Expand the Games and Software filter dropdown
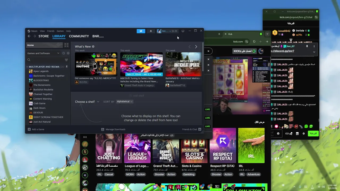This screenshot has width=340, height=191. click(43, 53)
